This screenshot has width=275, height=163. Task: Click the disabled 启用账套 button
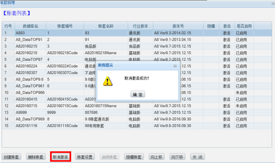coord(110,157)
